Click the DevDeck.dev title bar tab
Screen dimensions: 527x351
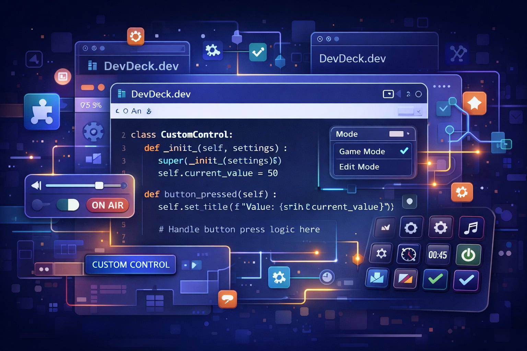pos(161,94)
